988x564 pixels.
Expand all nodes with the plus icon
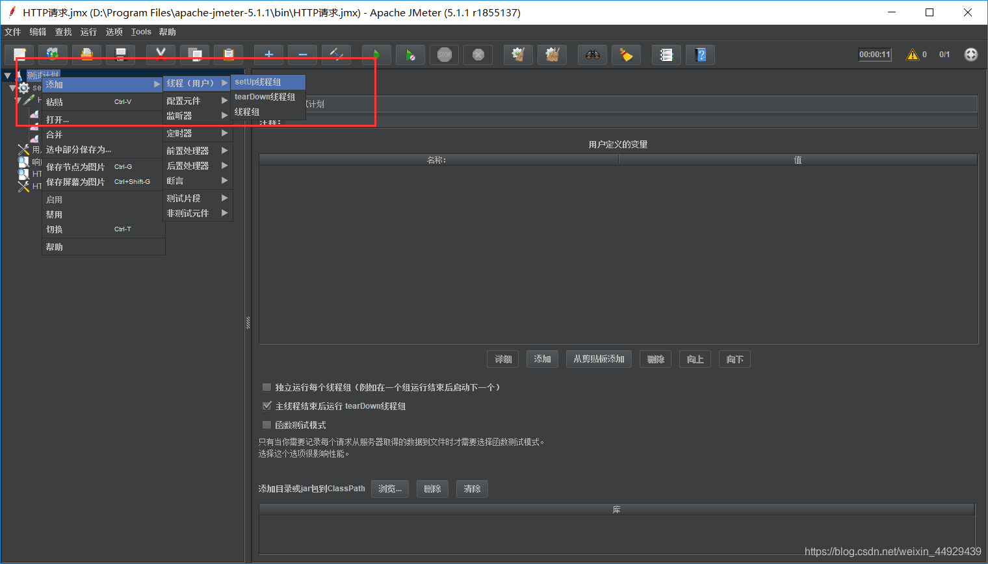tap(268, 55)
